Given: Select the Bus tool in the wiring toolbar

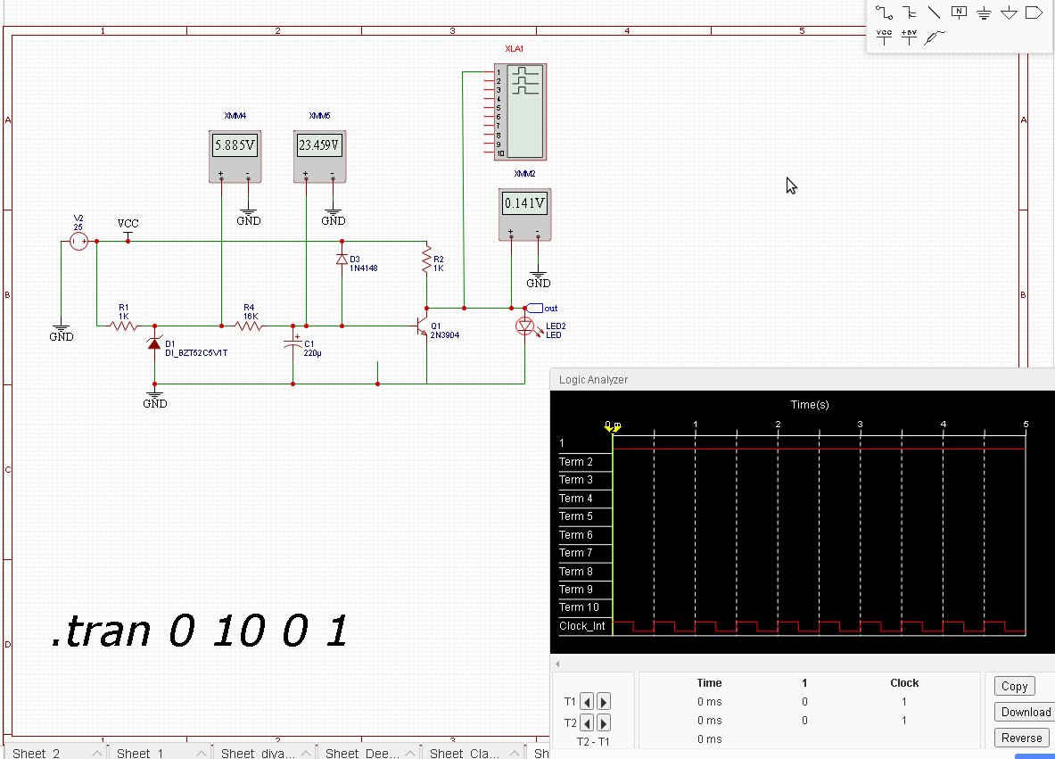Looking at the screenshot, I should pos(909,12).
